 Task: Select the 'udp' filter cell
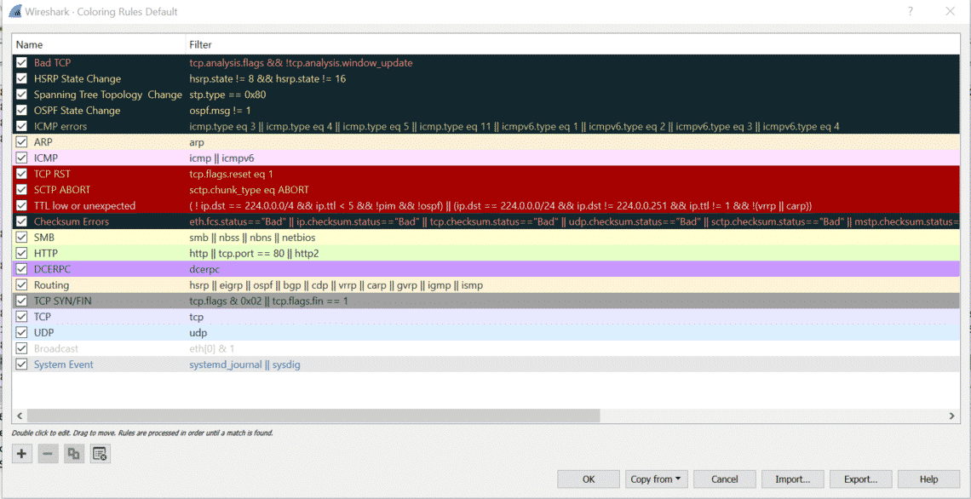tap(198, 332)
